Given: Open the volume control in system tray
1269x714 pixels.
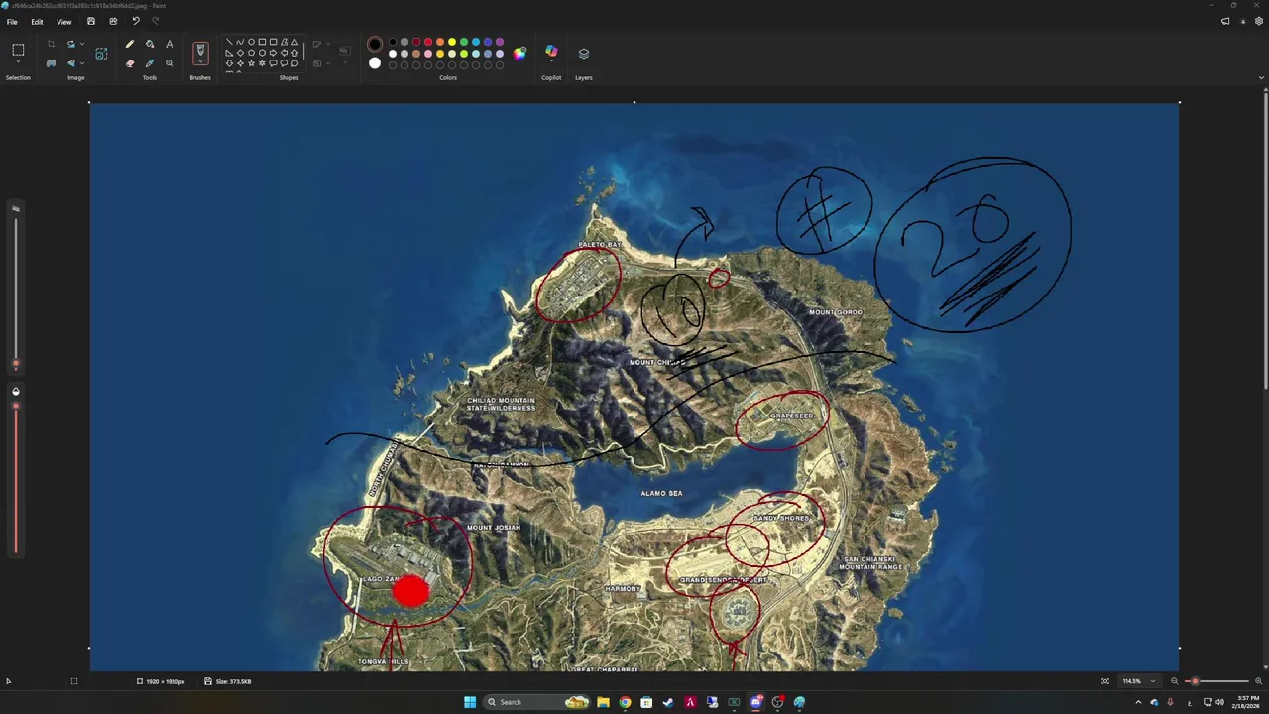Looking at the screenshot, I should tap(1219, 702).
